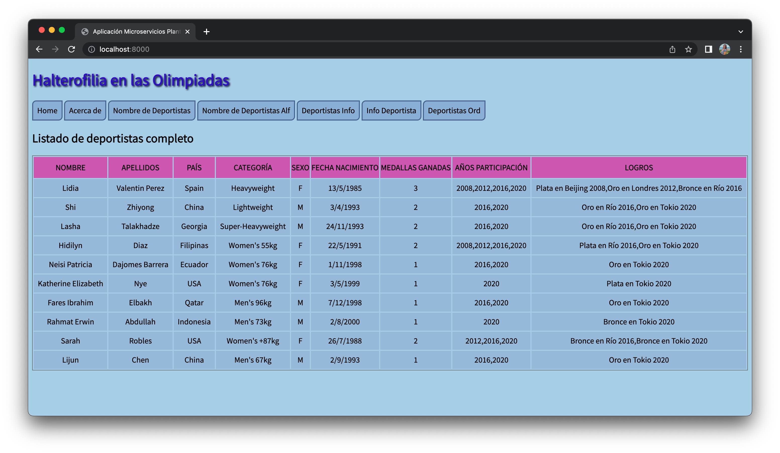
Task: Open the Chrome profile avatar
Action: coord(725,49)
